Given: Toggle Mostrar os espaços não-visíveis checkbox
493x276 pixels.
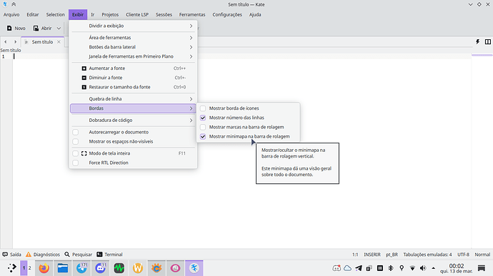Looking at the screenshot, I should (x=76, y=142).
